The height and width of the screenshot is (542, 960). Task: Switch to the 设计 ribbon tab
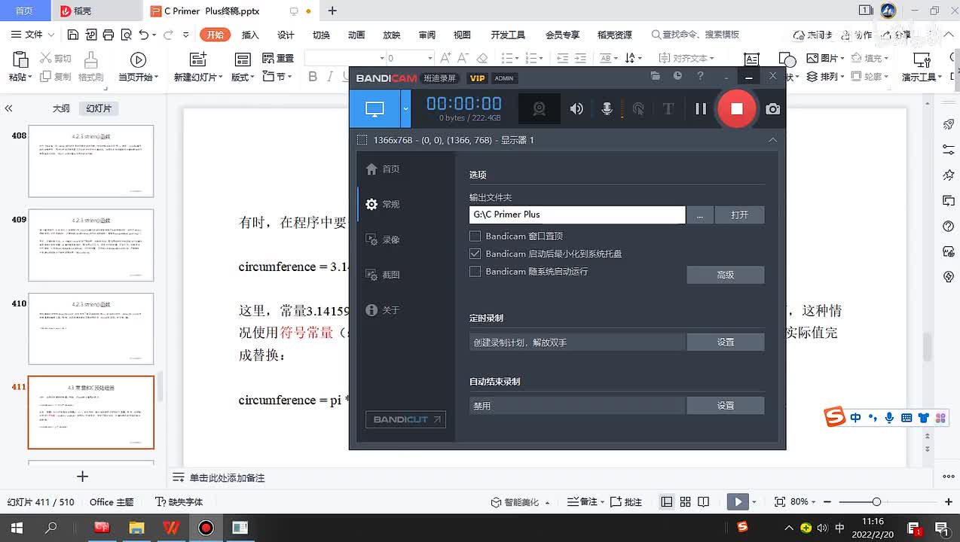286,35
